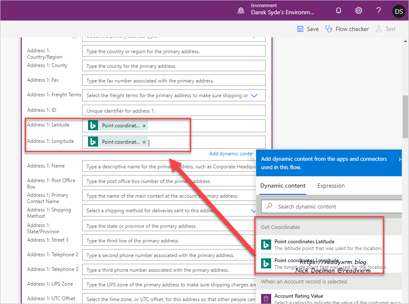Expand the Freight Terms dropdown
Screen dimensions: 409x304
coord(254,95)
